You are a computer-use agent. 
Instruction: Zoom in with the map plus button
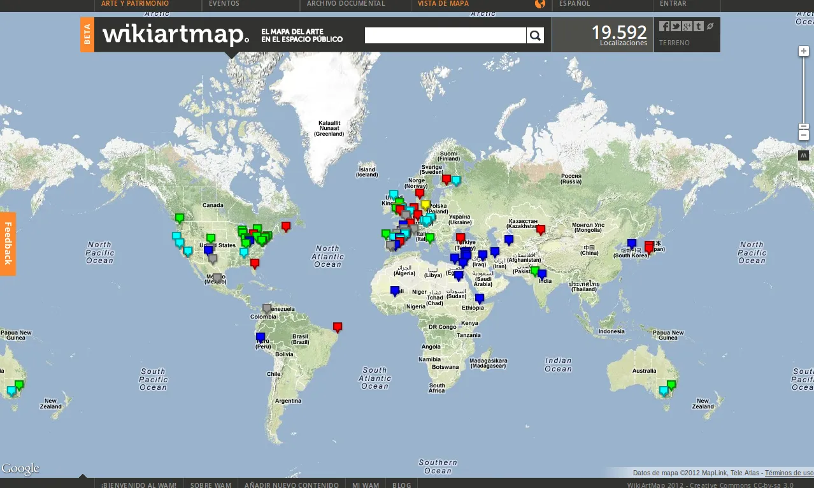tap(804, 51)
